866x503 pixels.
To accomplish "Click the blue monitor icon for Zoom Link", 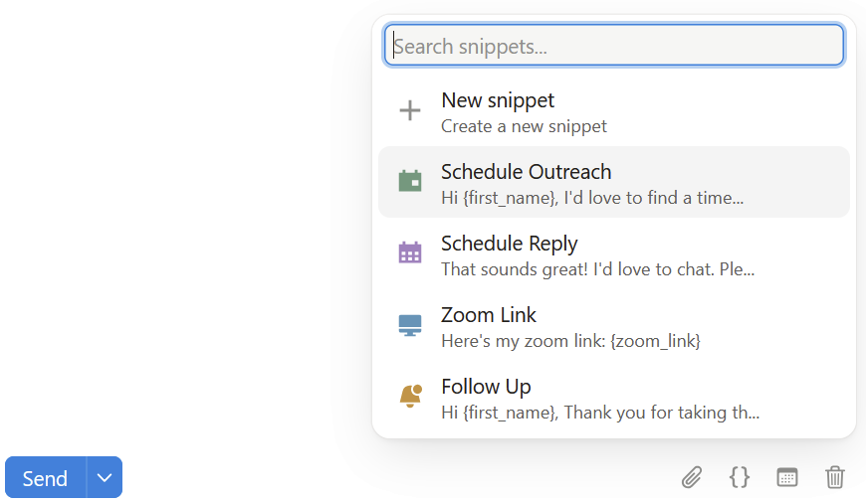I will click(x=410, y=325).
